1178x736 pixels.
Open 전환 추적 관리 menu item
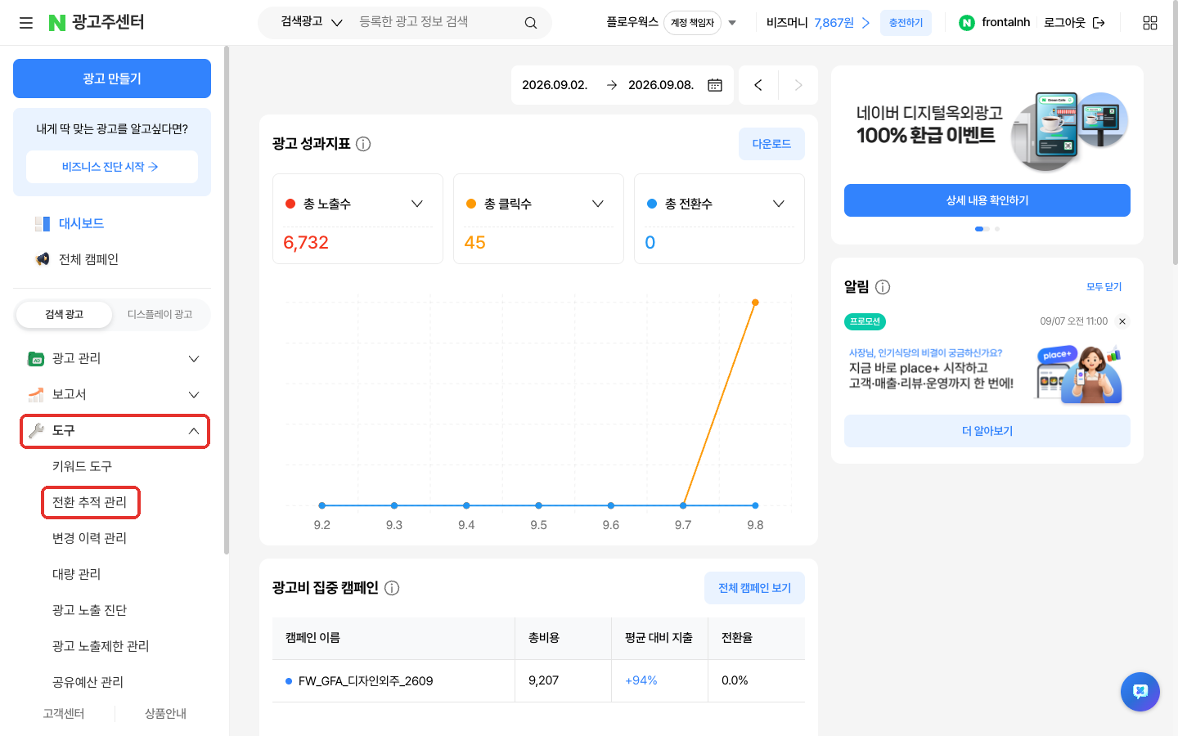point(90,502)
